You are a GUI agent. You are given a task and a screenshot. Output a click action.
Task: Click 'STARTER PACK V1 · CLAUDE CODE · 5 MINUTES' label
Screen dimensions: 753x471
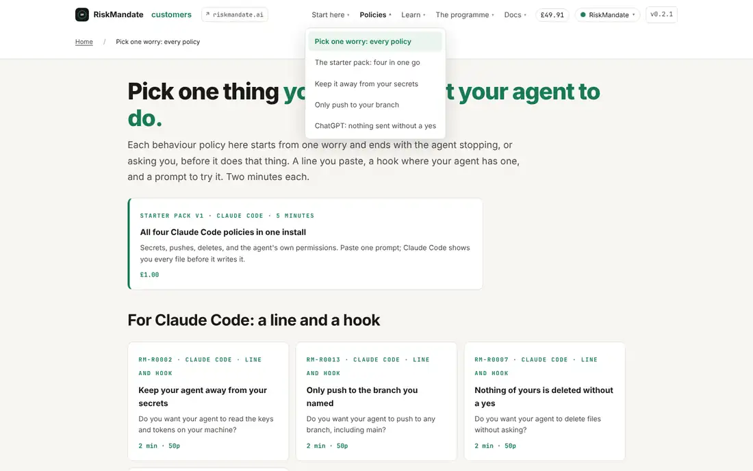(x=227, y=216)
